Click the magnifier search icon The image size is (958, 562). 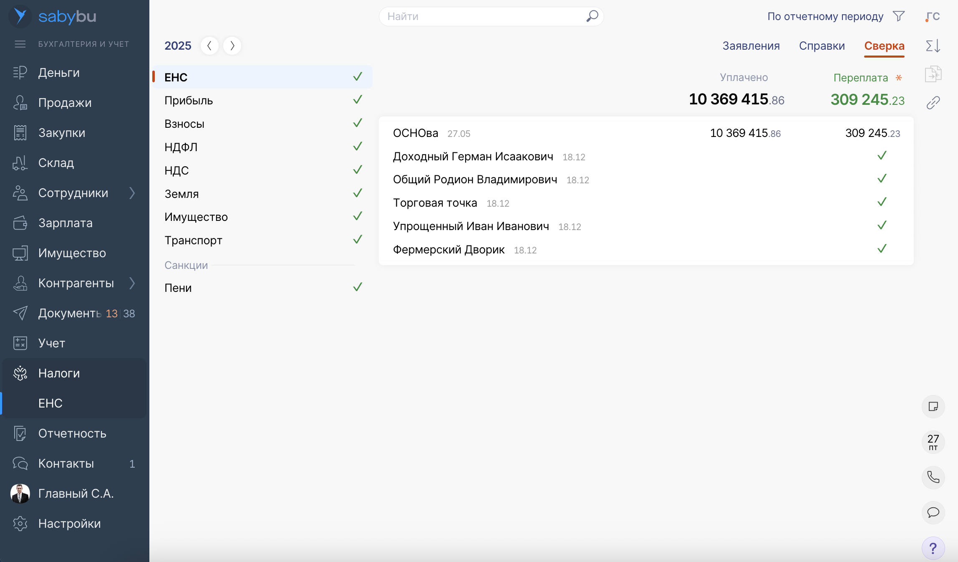[x=592, y=16]
